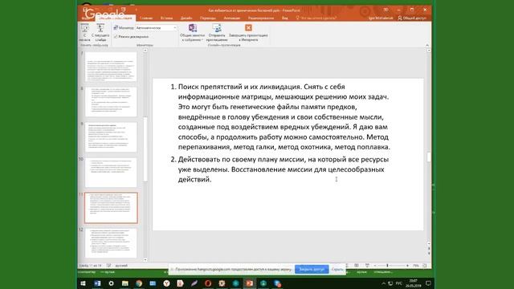Collapse the ribbon arrow

[427, 45]
